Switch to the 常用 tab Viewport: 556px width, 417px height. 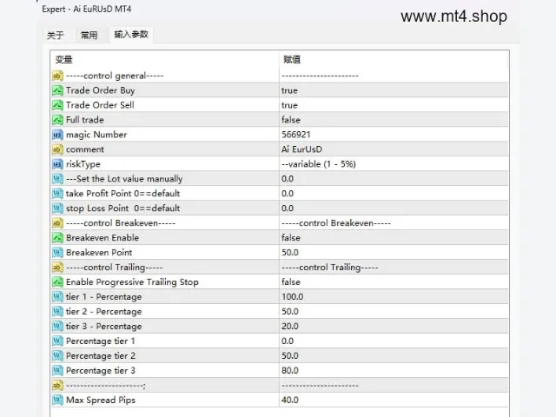click(x=89, y=35)
